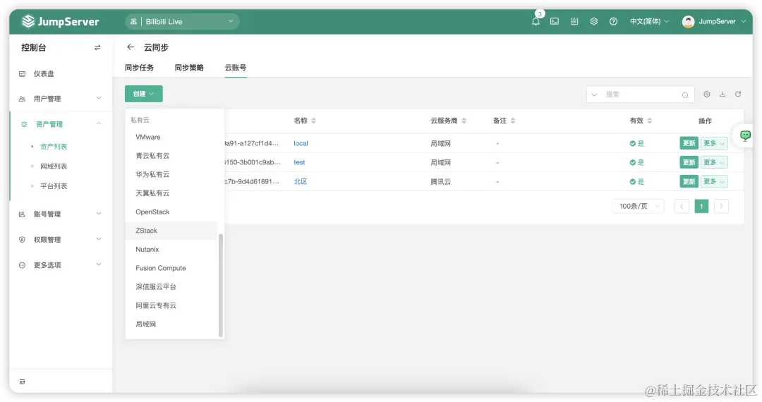This screenshot has width=762, height=402.
Task: Select ZStack from create menu
Action: (171, 231)
